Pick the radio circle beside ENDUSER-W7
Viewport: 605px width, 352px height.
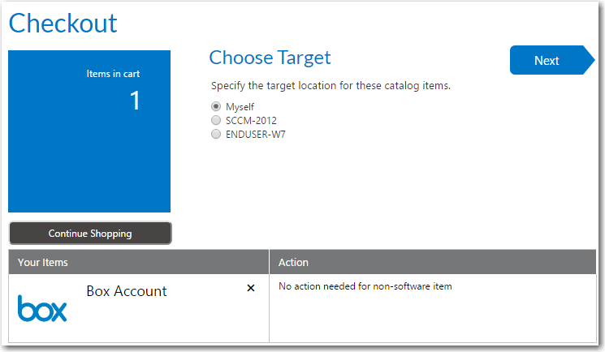[216, 135]
